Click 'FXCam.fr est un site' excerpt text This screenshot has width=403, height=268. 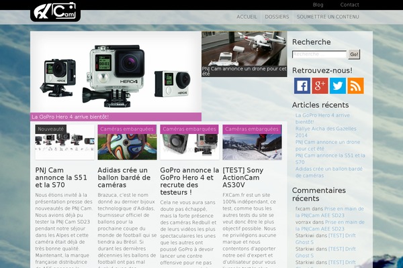[x=247, y=195]
